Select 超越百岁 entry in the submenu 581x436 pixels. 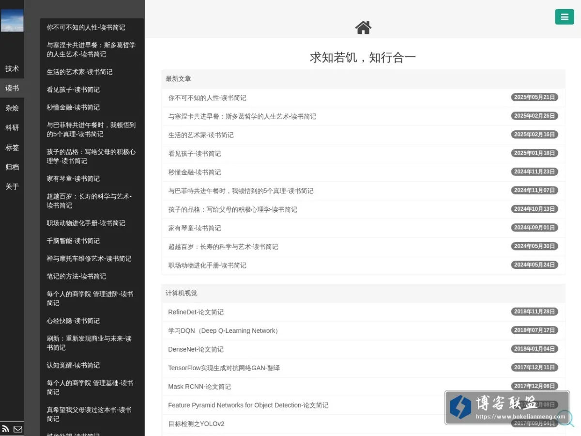(x=92, y=201)
